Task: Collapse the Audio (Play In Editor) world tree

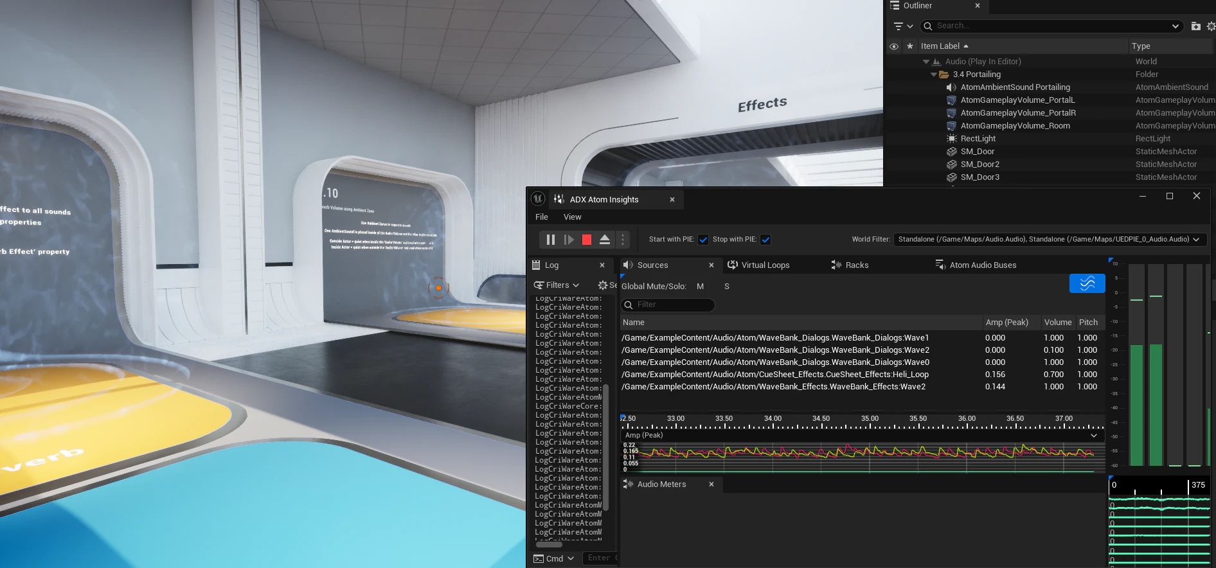Action: tap(926, 62)
